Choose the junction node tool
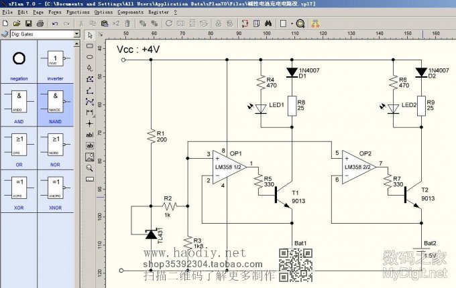Image resolution: width=456 pixels, height=288 pixels. point(90,123)
